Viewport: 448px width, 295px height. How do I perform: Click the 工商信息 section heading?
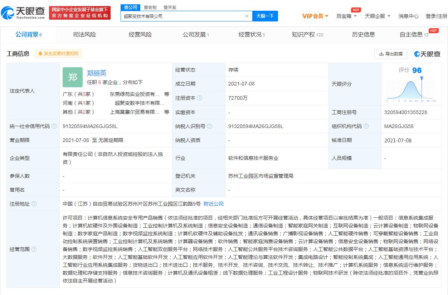tap(18, 54)
